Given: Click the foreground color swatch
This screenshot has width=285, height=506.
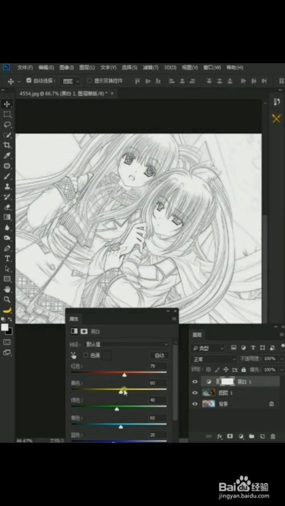Looking at the screenshot, I should (5, 327).
